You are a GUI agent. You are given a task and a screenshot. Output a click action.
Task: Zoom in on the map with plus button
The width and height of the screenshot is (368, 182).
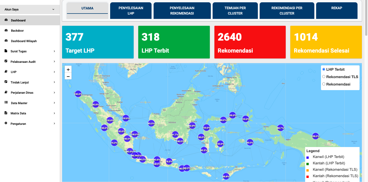tap(68, 69)
